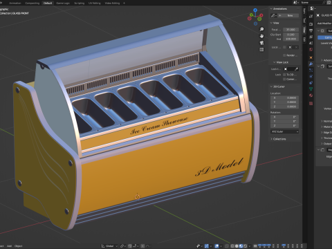Open the Object properties orange square tab

tap(311, 57)
